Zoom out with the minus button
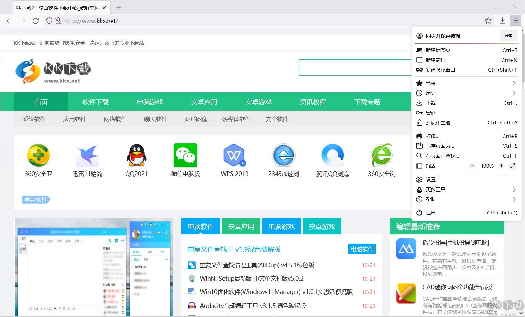 tap(472, 166)
